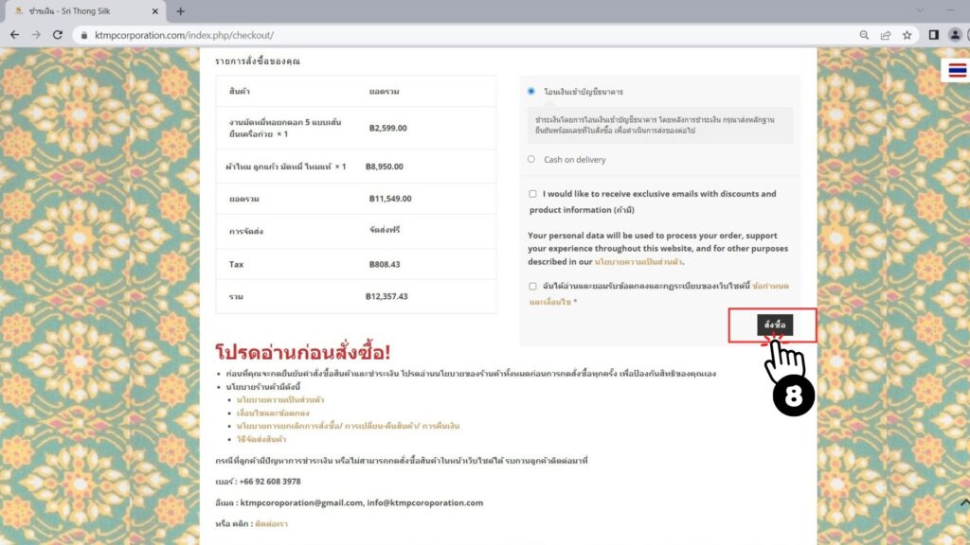Click the share page icon
The image size is (970, 545).
point(885,35)
